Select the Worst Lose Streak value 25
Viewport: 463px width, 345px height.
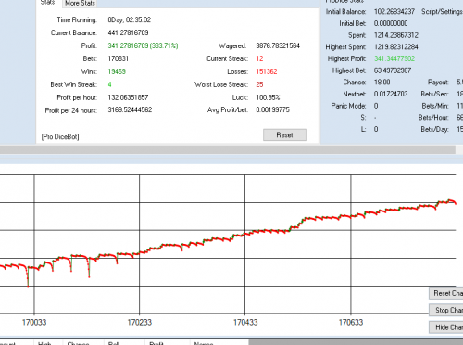point(259,84)
